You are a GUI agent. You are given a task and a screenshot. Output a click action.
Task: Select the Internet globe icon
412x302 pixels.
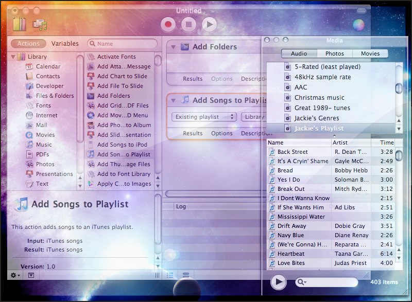coord(29,115)
